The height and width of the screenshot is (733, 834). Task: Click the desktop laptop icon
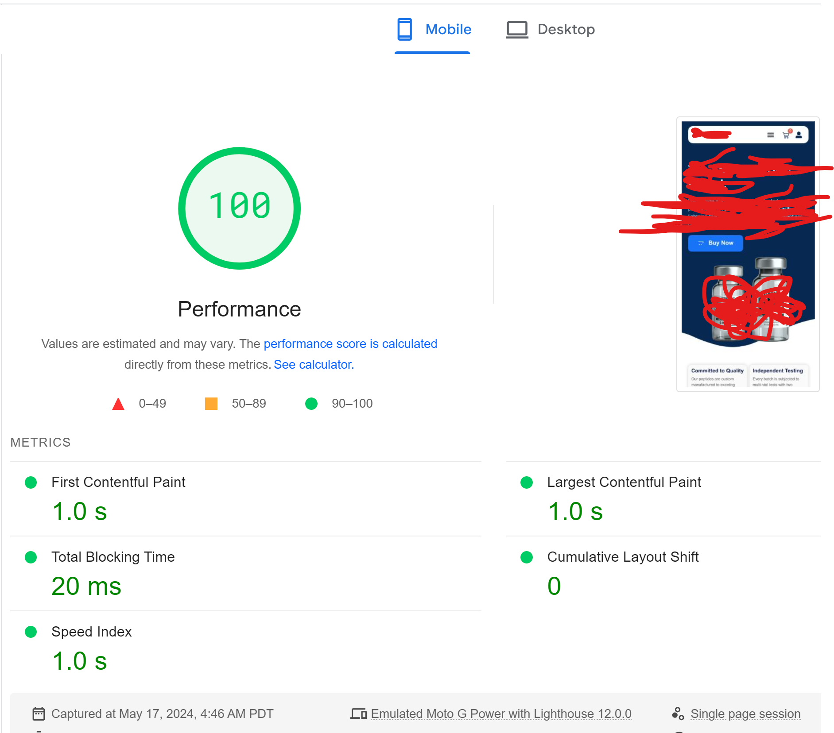click(517, 30)
